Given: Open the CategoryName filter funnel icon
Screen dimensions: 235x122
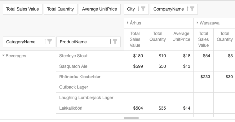Looking at the screenshot, I should click(50, 41).
